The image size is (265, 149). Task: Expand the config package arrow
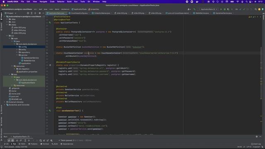click(x=17, y=47)
